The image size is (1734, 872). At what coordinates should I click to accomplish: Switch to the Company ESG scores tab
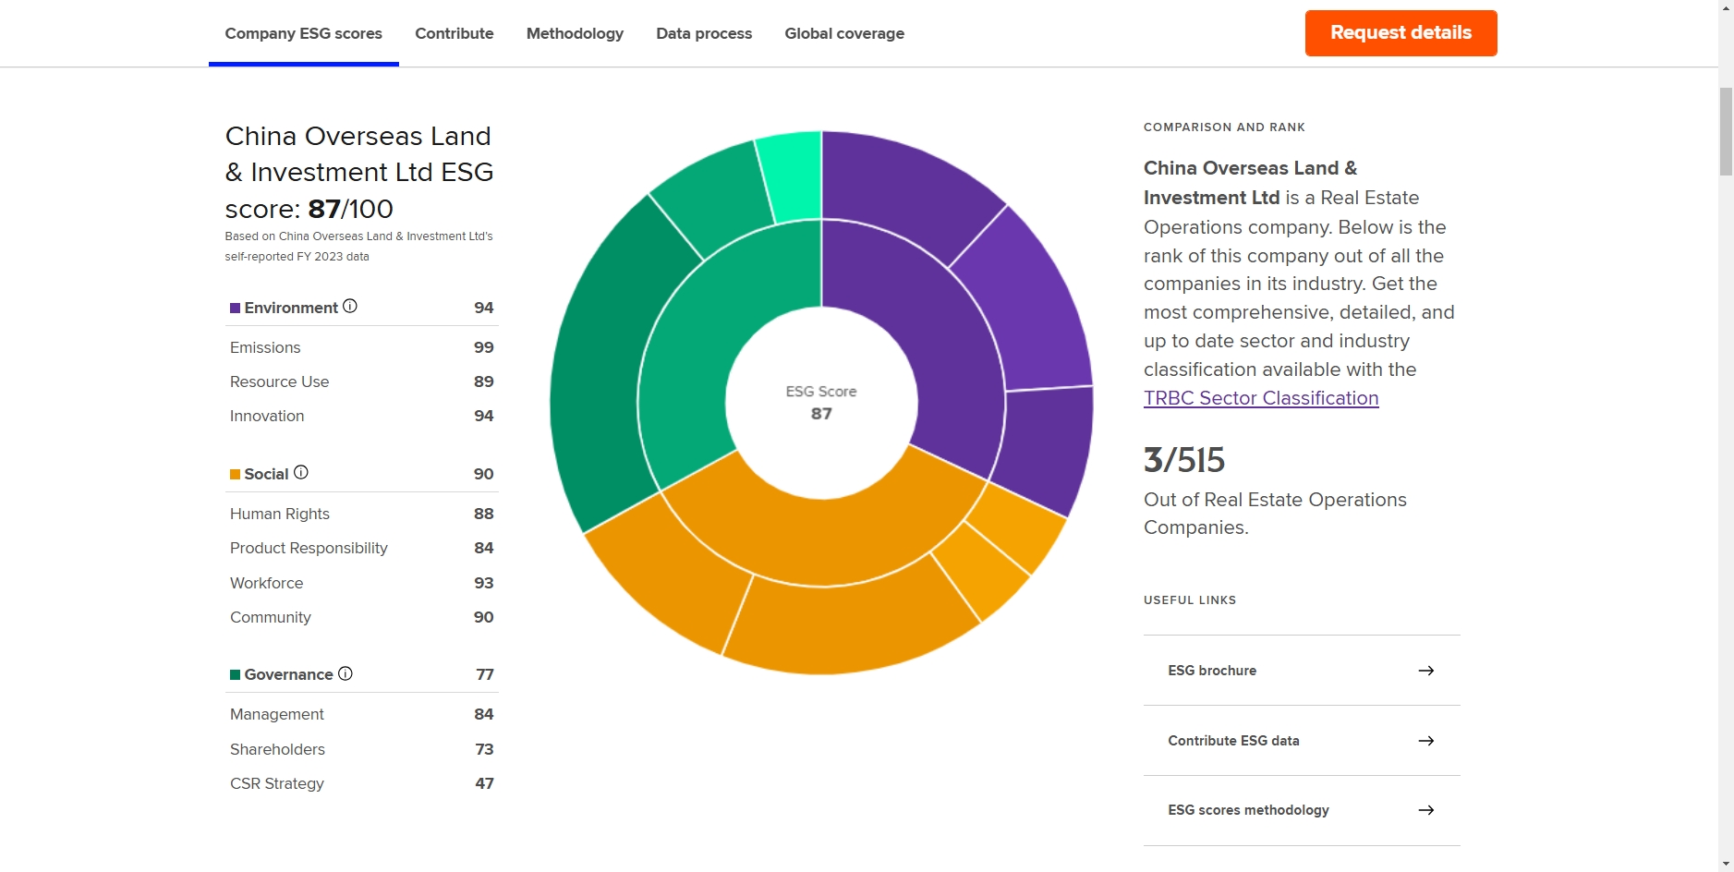pyautogui.click(x=304, y=33)
